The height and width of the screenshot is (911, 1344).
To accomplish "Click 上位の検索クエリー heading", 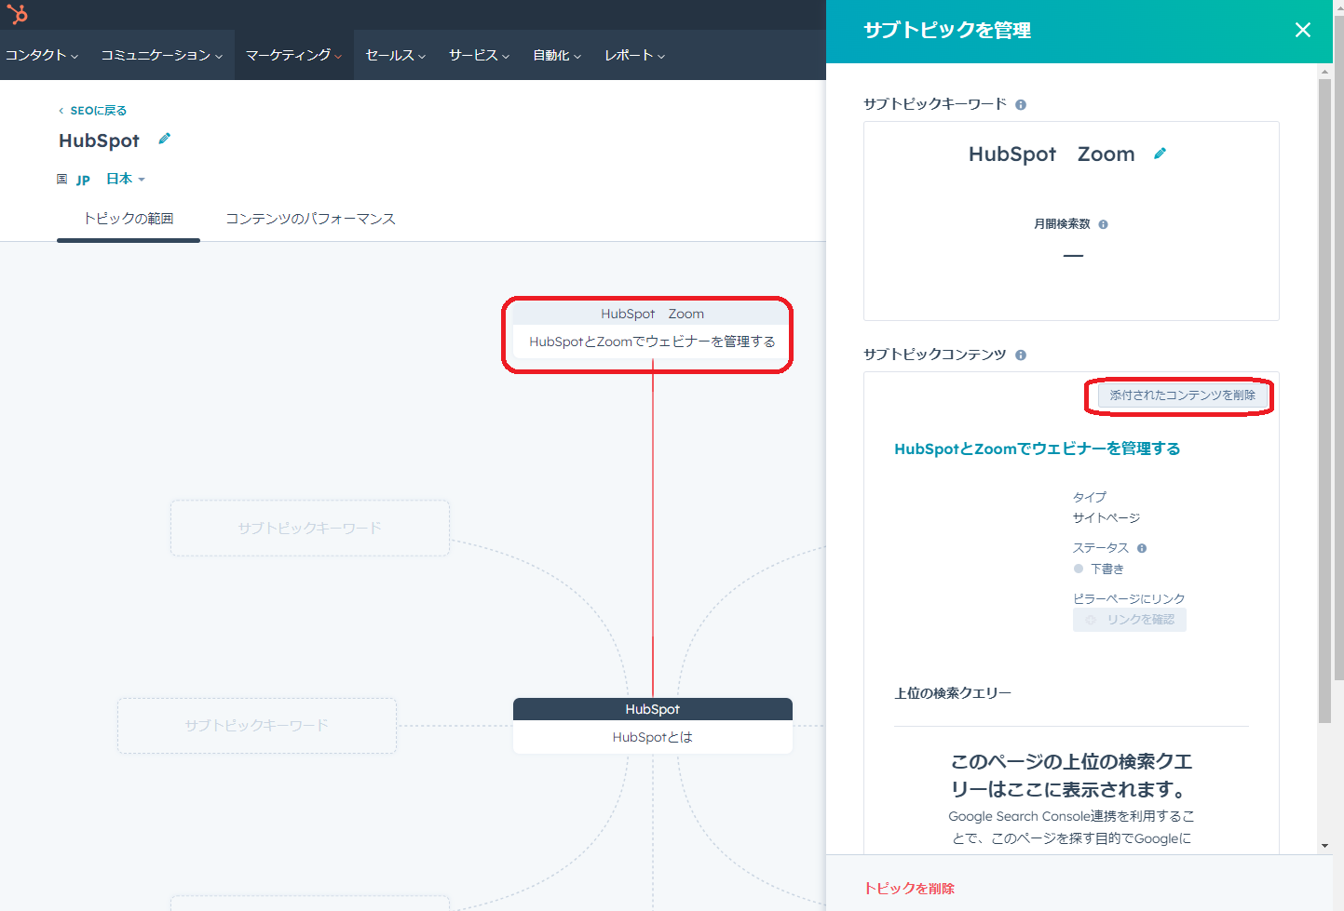I will point(953,693).
